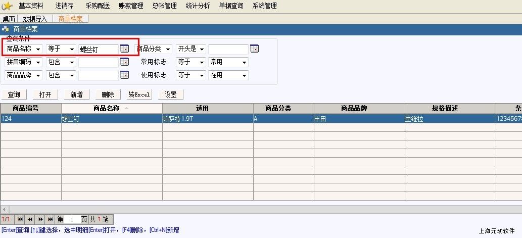The width and height of the screenshot is (522, 238).
Task: Go to the next results page
Action: click(40, 219)
